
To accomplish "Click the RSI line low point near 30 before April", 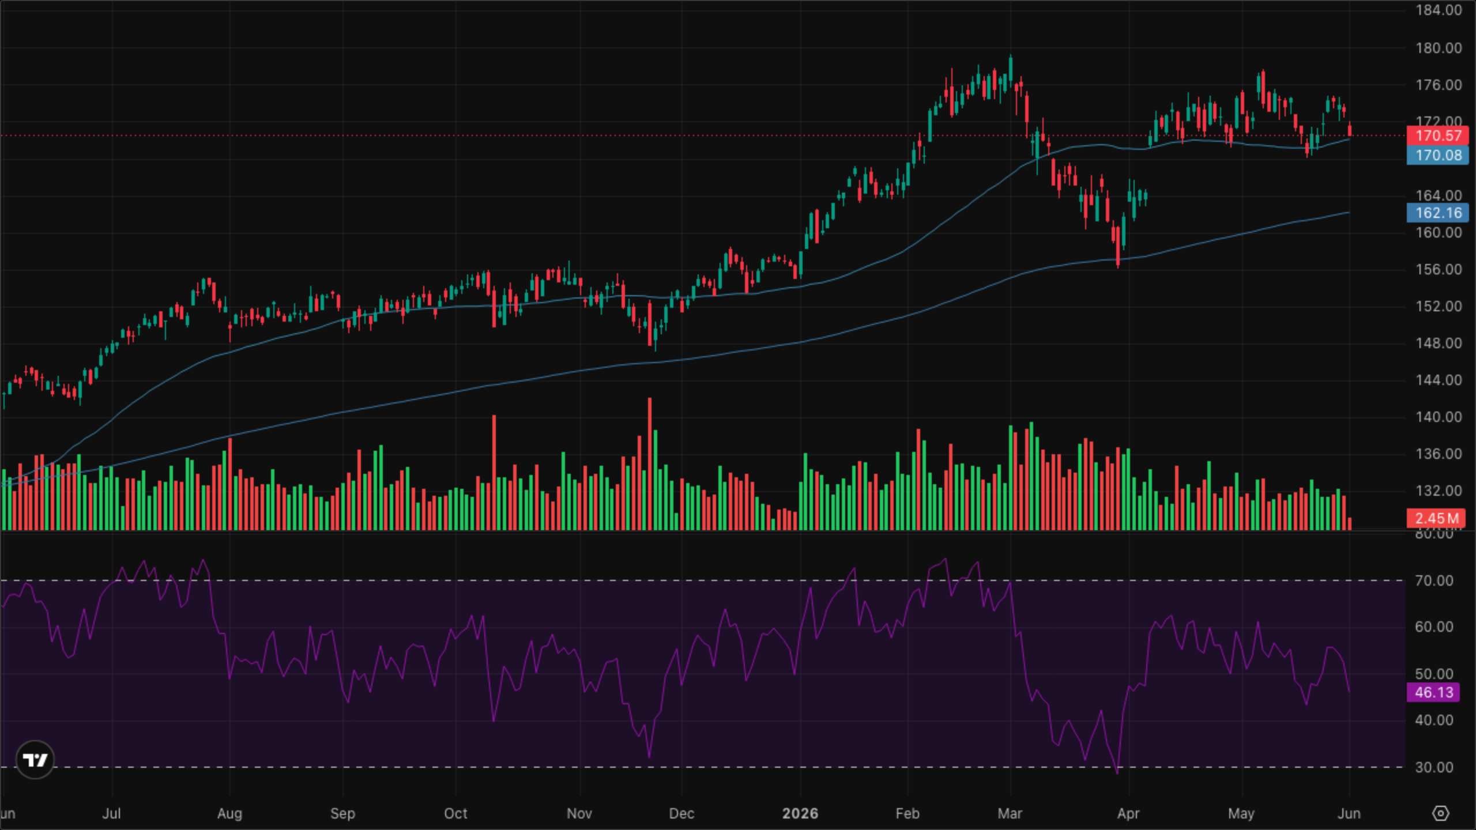I will tap(1117, 771).
